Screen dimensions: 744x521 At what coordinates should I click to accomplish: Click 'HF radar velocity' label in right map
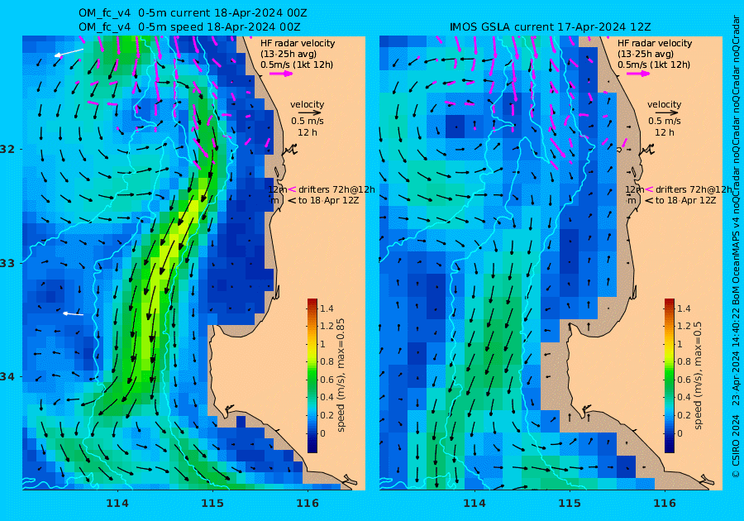pos(655,43)
